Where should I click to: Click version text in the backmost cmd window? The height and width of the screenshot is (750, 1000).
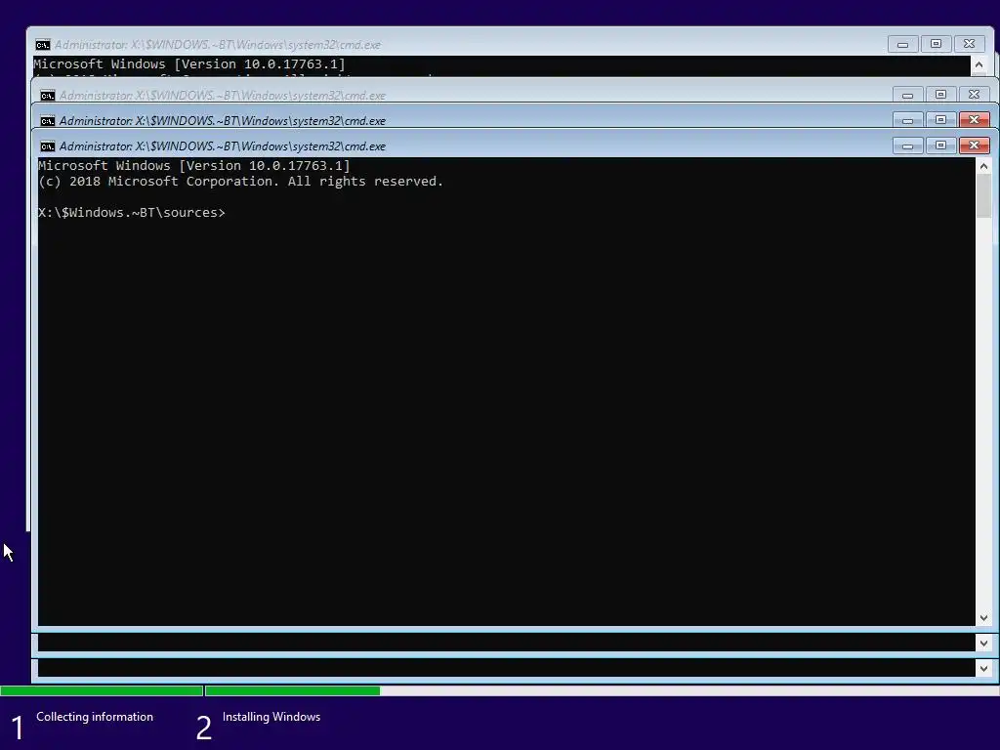188,63
